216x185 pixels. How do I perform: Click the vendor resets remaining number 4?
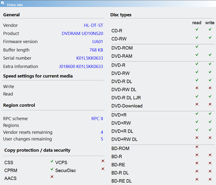click(x=102, y=132)
